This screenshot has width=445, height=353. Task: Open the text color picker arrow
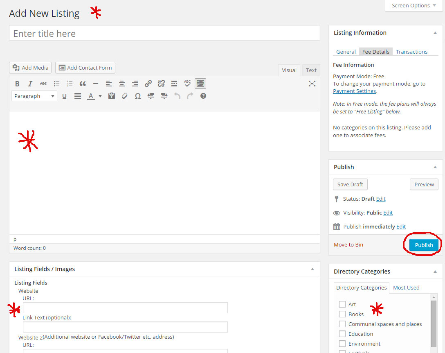point(100,96)
